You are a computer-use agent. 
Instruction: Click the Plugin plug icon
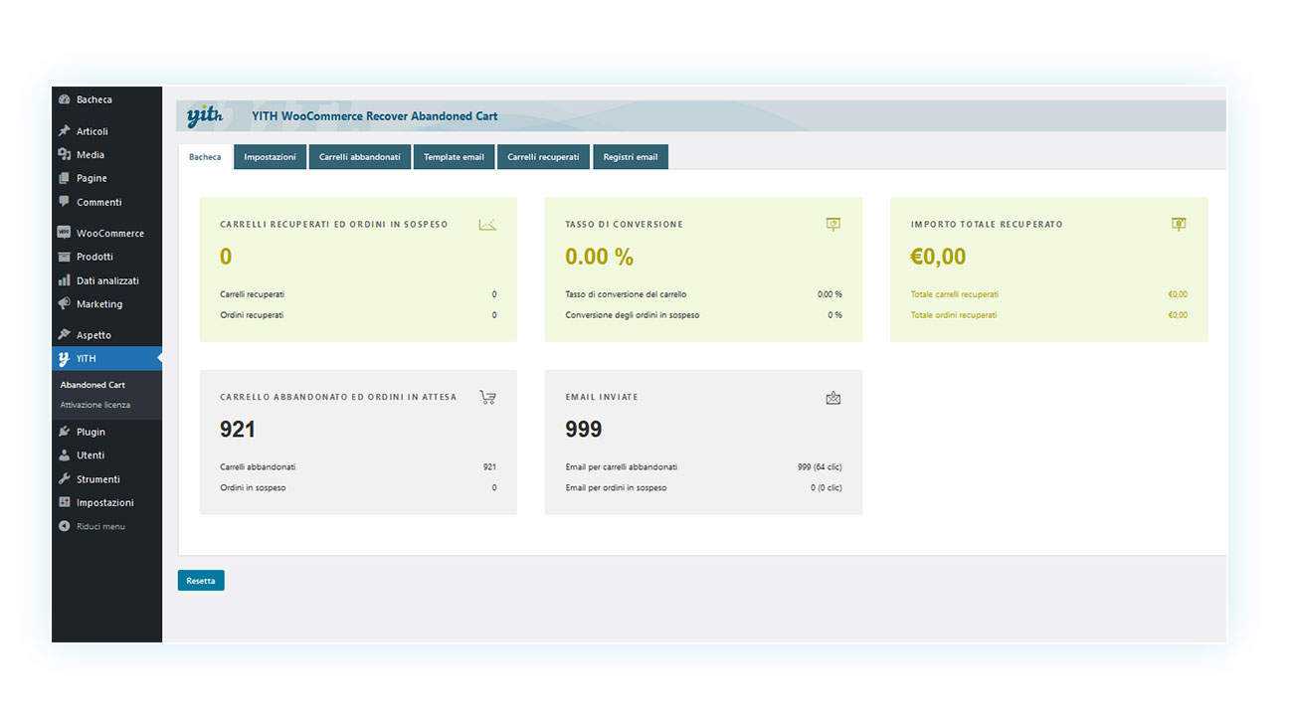point(65,432)
